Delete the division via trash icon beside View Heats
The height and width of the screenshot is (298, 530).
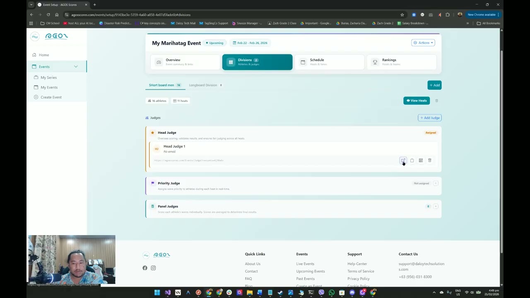pos(436,101)
